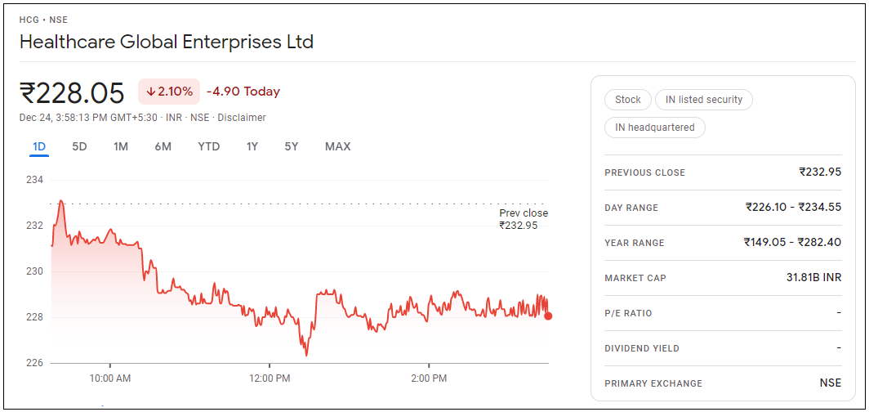Open the Disclaimer link
Screen dimensions: 869x412
coord(242,118)
